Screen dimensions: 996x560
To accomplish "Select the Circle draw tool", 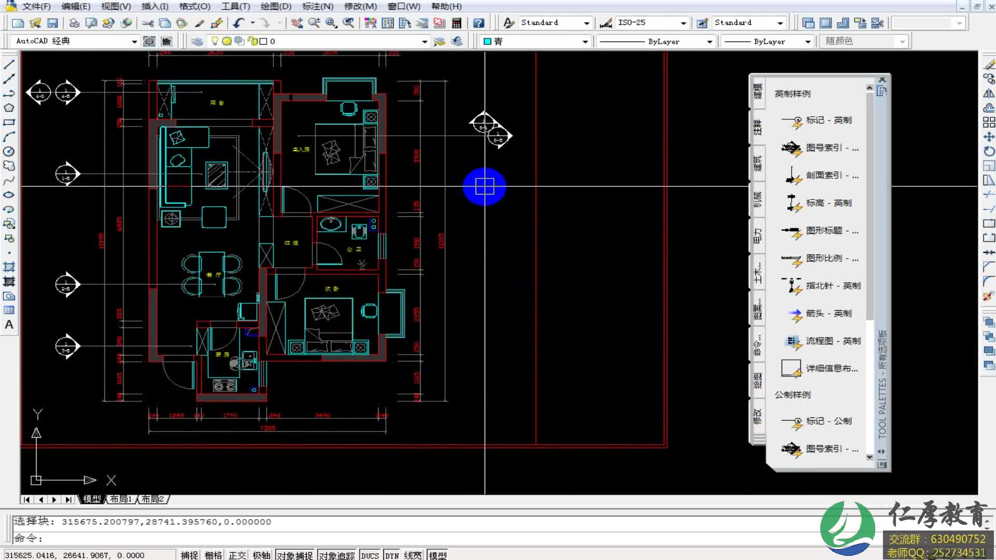I will [x=9, y=151].
